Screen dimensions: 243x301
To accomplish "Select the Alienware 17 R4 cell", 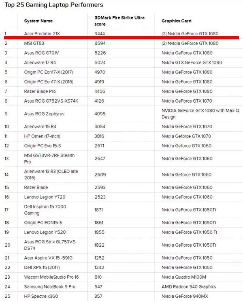I will click(40, 62).
